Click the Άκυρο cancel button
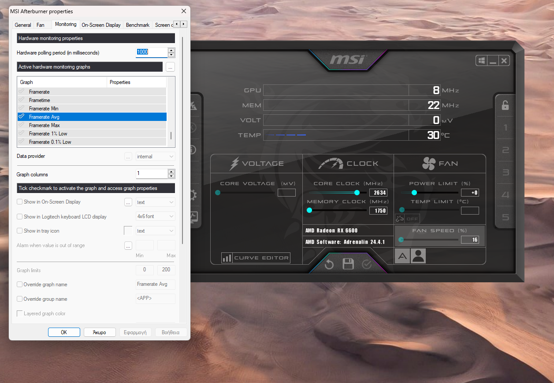Image resolution: width=554 pixels, height=383 pixels. pyautogui.click(x=100, y=332)
